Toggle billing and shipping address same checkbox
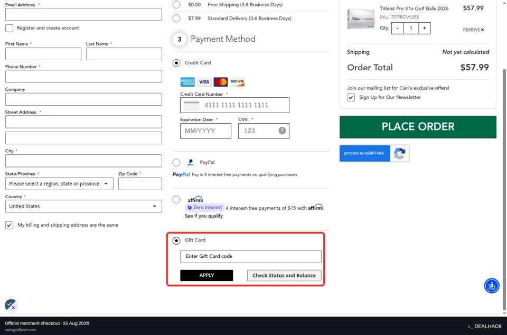The width and height of the screenshot is (507, 335). pyautogui.click(x=9, y=225)
